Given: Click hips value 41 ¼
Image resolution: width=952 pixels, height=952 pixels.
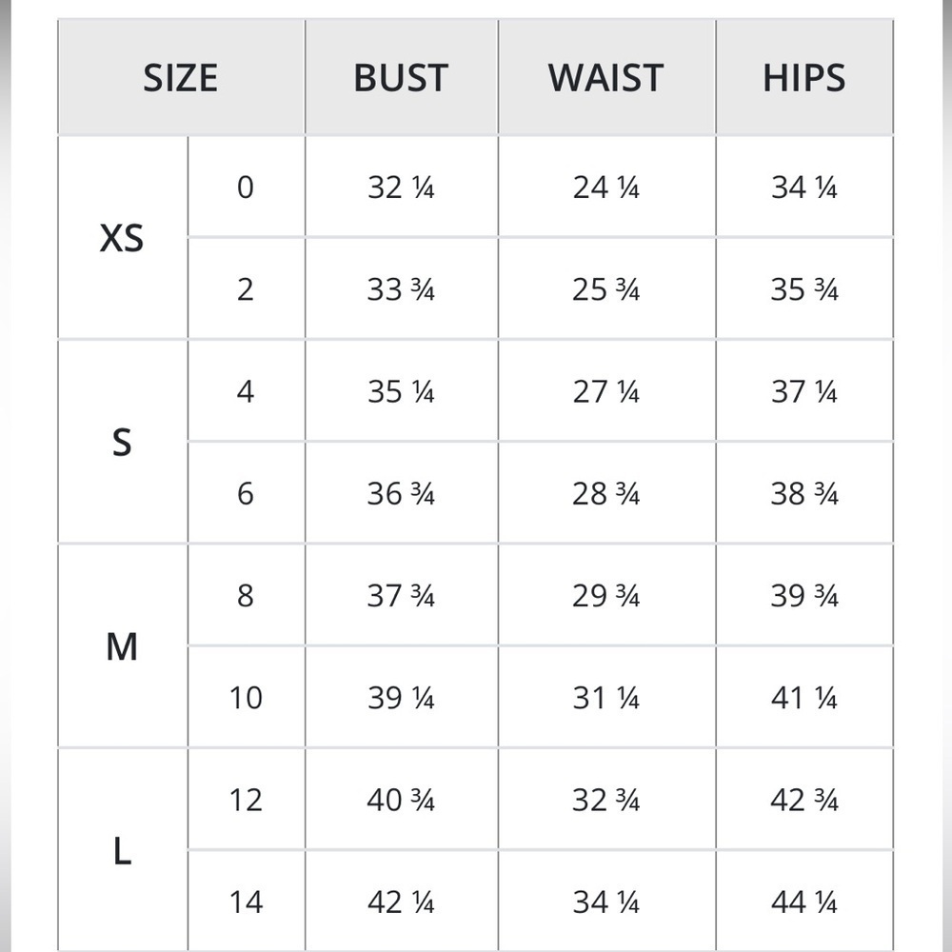Looking at the screenshot, I should (x=803, y=698).
